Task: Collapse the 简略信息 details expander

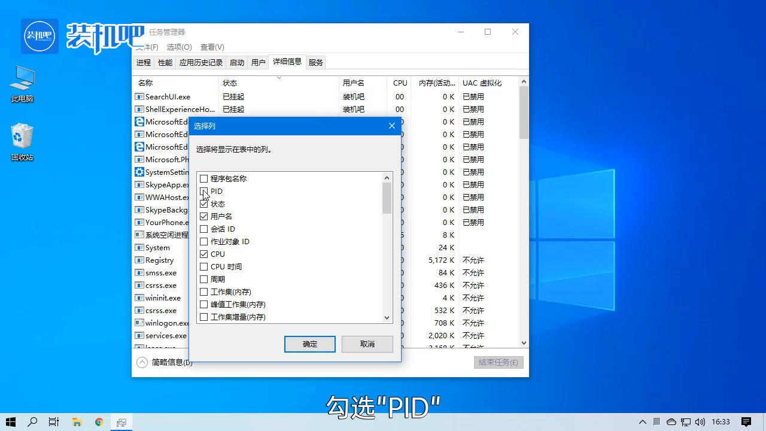Action: [142, 362]
